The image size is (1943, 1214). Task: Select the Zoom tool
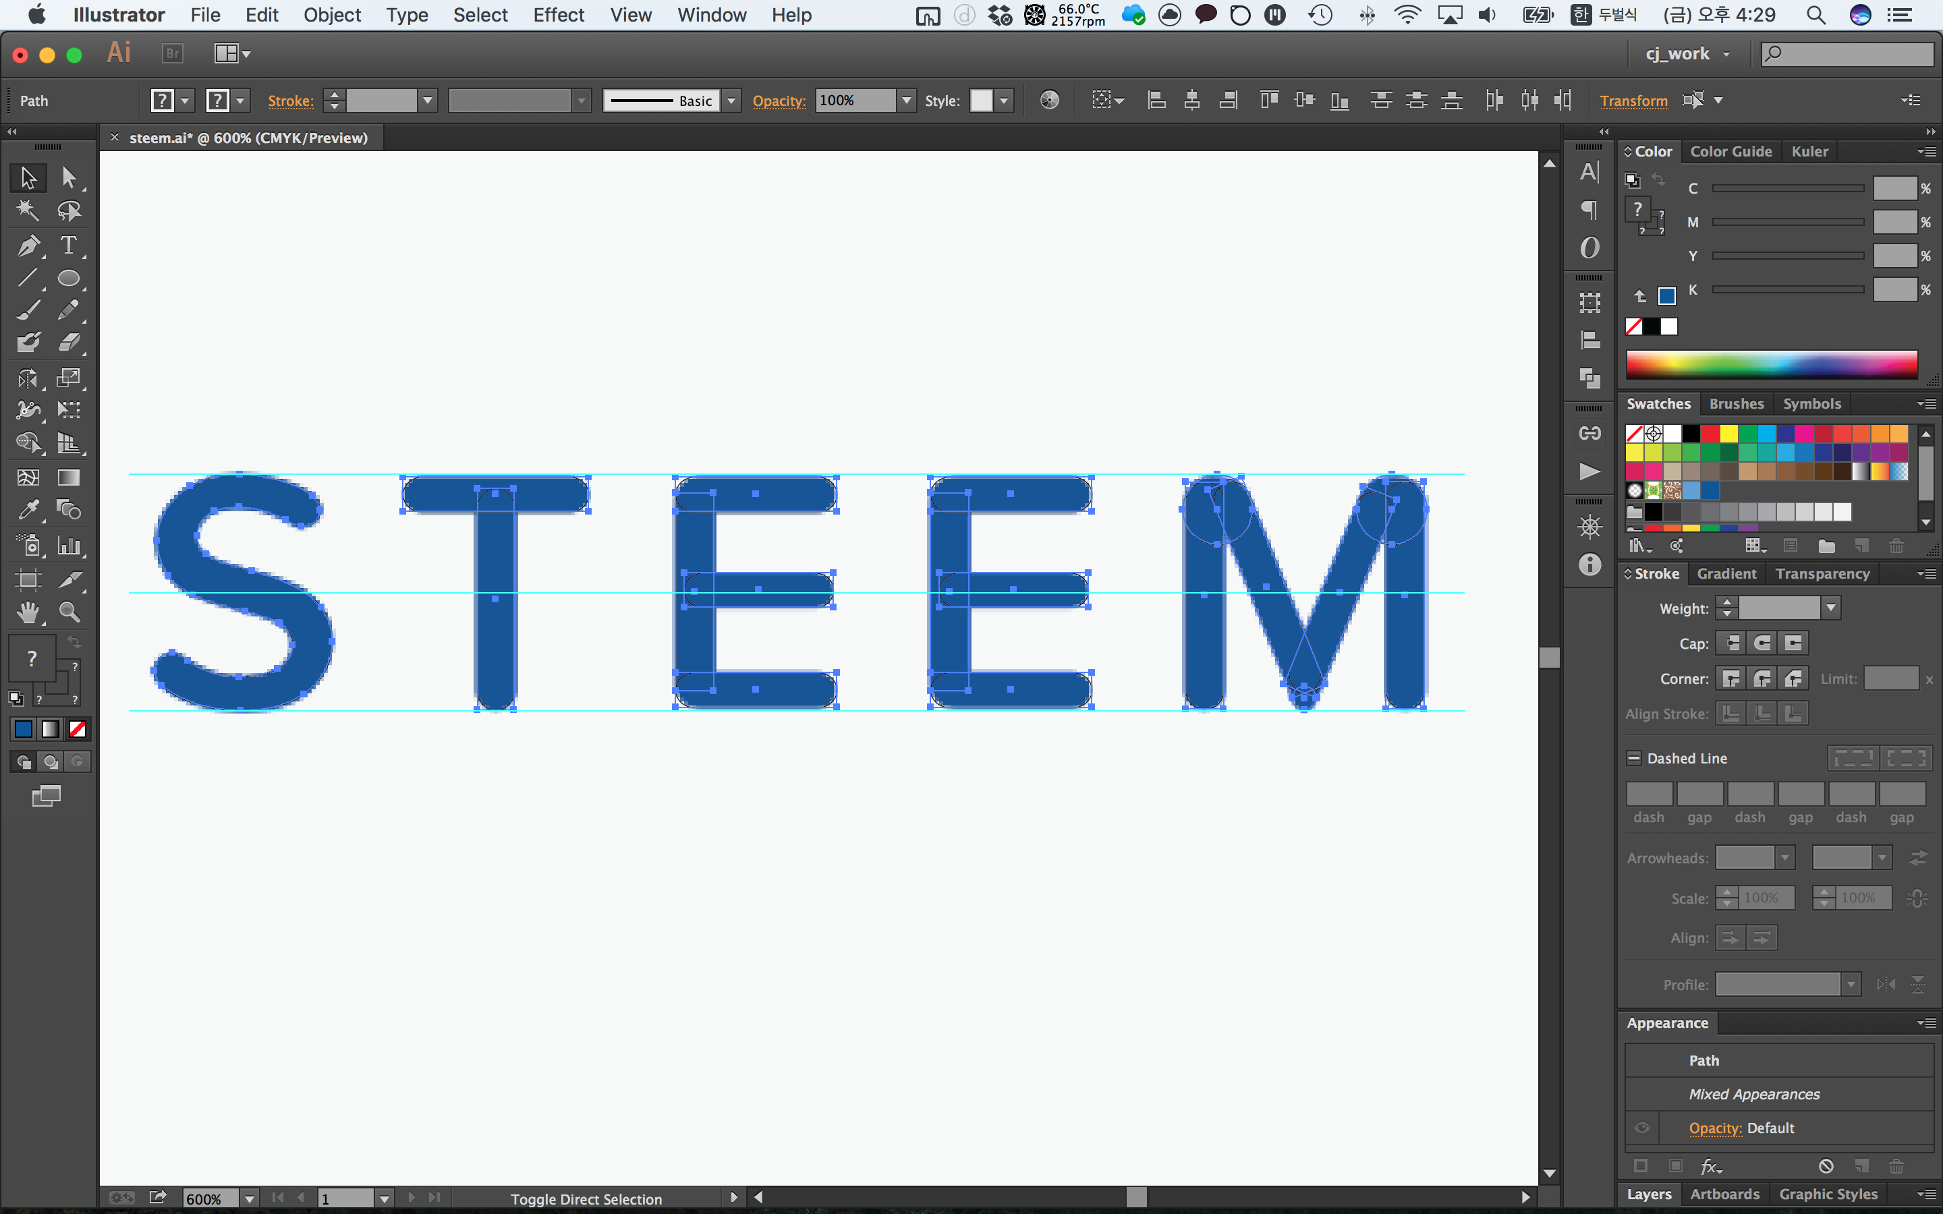[69, 612]
